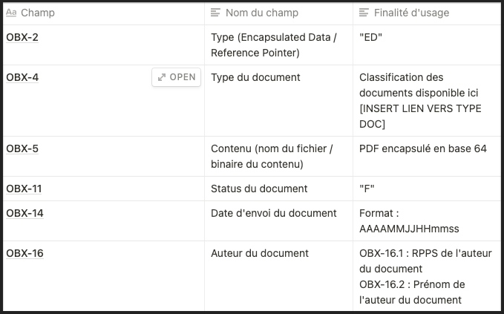
Task: Click the text icon beside Nom du champ
Action: [x=215, y=13]
